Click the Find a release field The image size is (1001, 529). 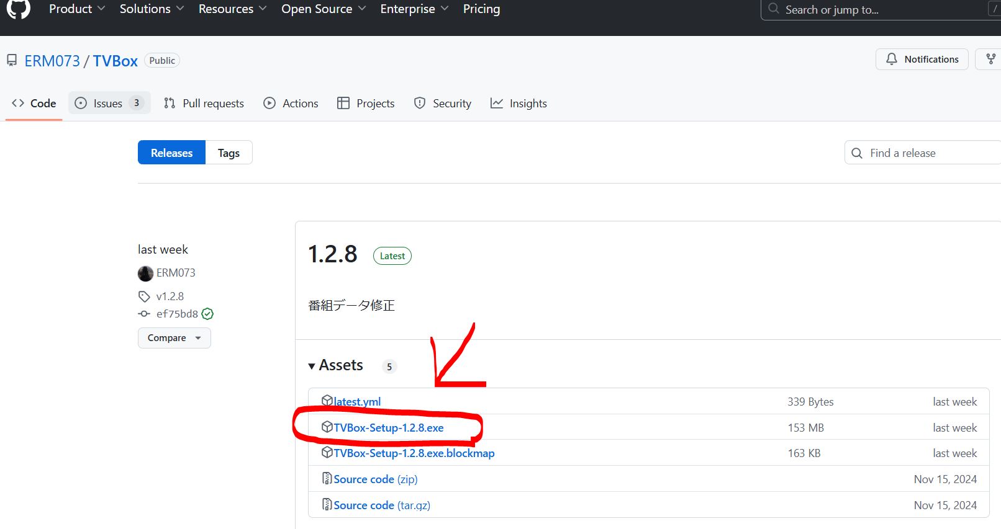[925, 153]
